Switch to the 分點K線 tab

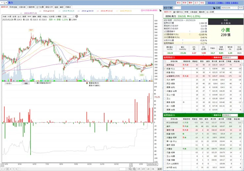pos(22,7)
